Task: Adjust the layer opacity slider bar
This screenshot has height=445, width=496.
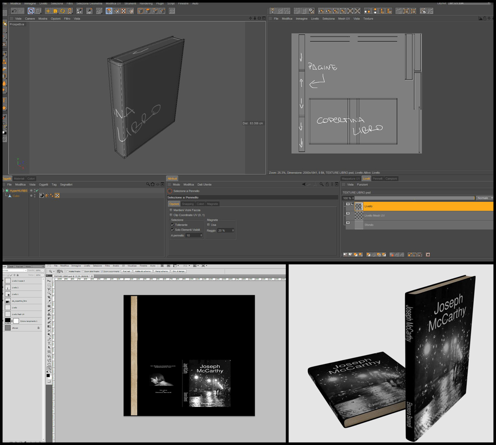Action: tap(414, 198)
